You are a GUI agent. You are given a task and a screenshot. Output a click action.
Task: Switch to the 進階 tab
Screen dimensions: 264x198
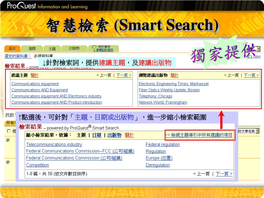[x=32, y=49]
